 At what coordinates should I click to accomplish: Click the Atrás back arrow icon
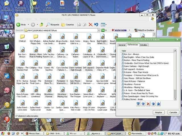pos(18,25)
